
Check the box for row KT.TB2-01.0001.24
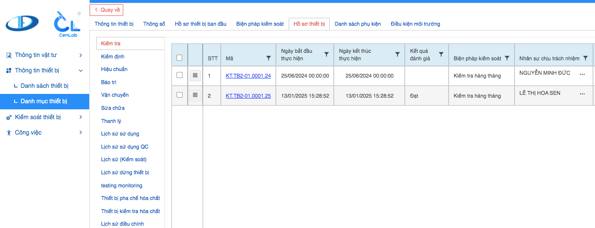(179, 75)
